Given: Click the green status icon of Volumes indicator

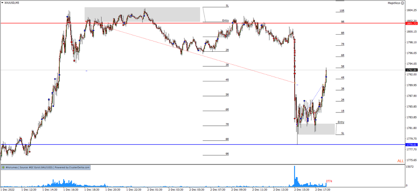Looking at the screenshot, I should (x=3, y=168).
